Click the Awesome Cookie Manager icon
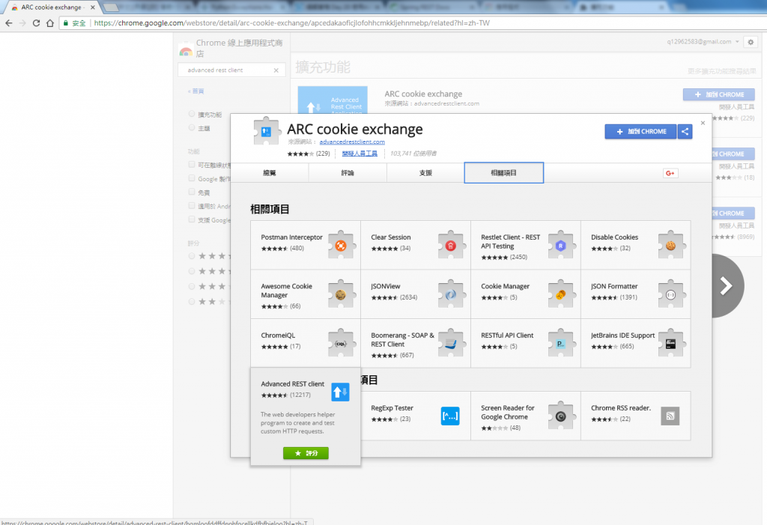The height and width of the screenshot is (525, 767). coord(341,294)
